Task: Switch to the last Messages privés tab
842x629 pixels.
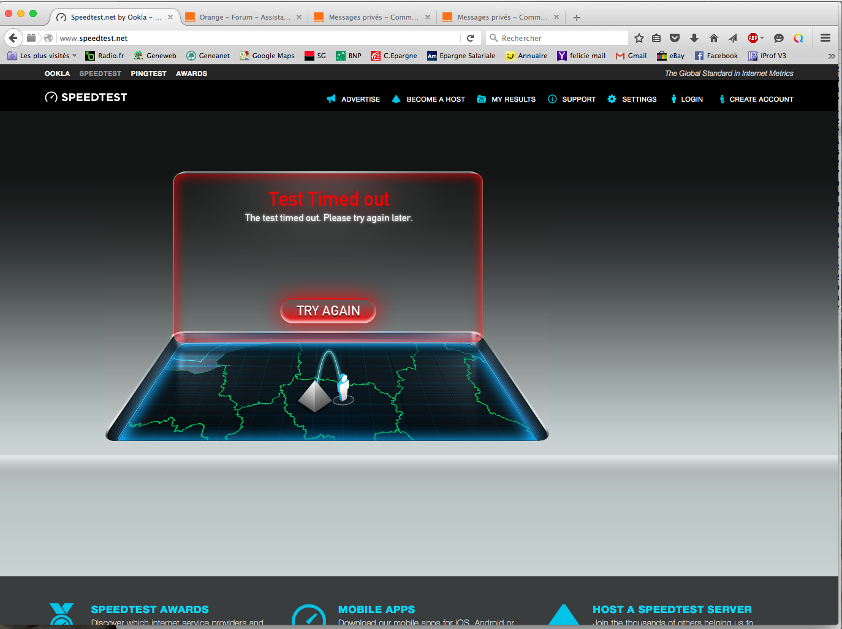Action: click(501, 17)
